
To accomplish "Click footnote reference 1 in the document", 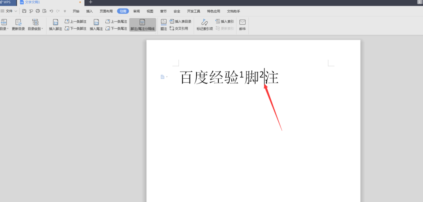I will point(242,74).
